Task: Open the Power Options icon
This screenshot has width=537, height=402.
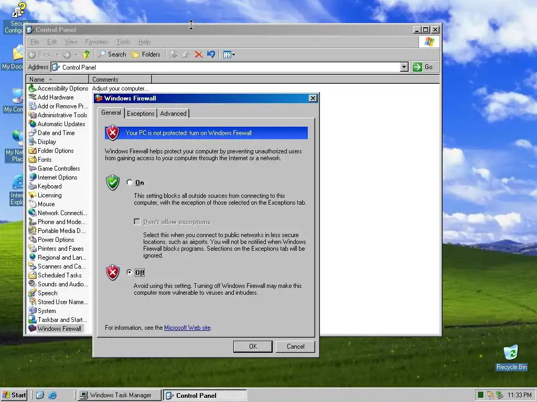Action: (32, 239)
